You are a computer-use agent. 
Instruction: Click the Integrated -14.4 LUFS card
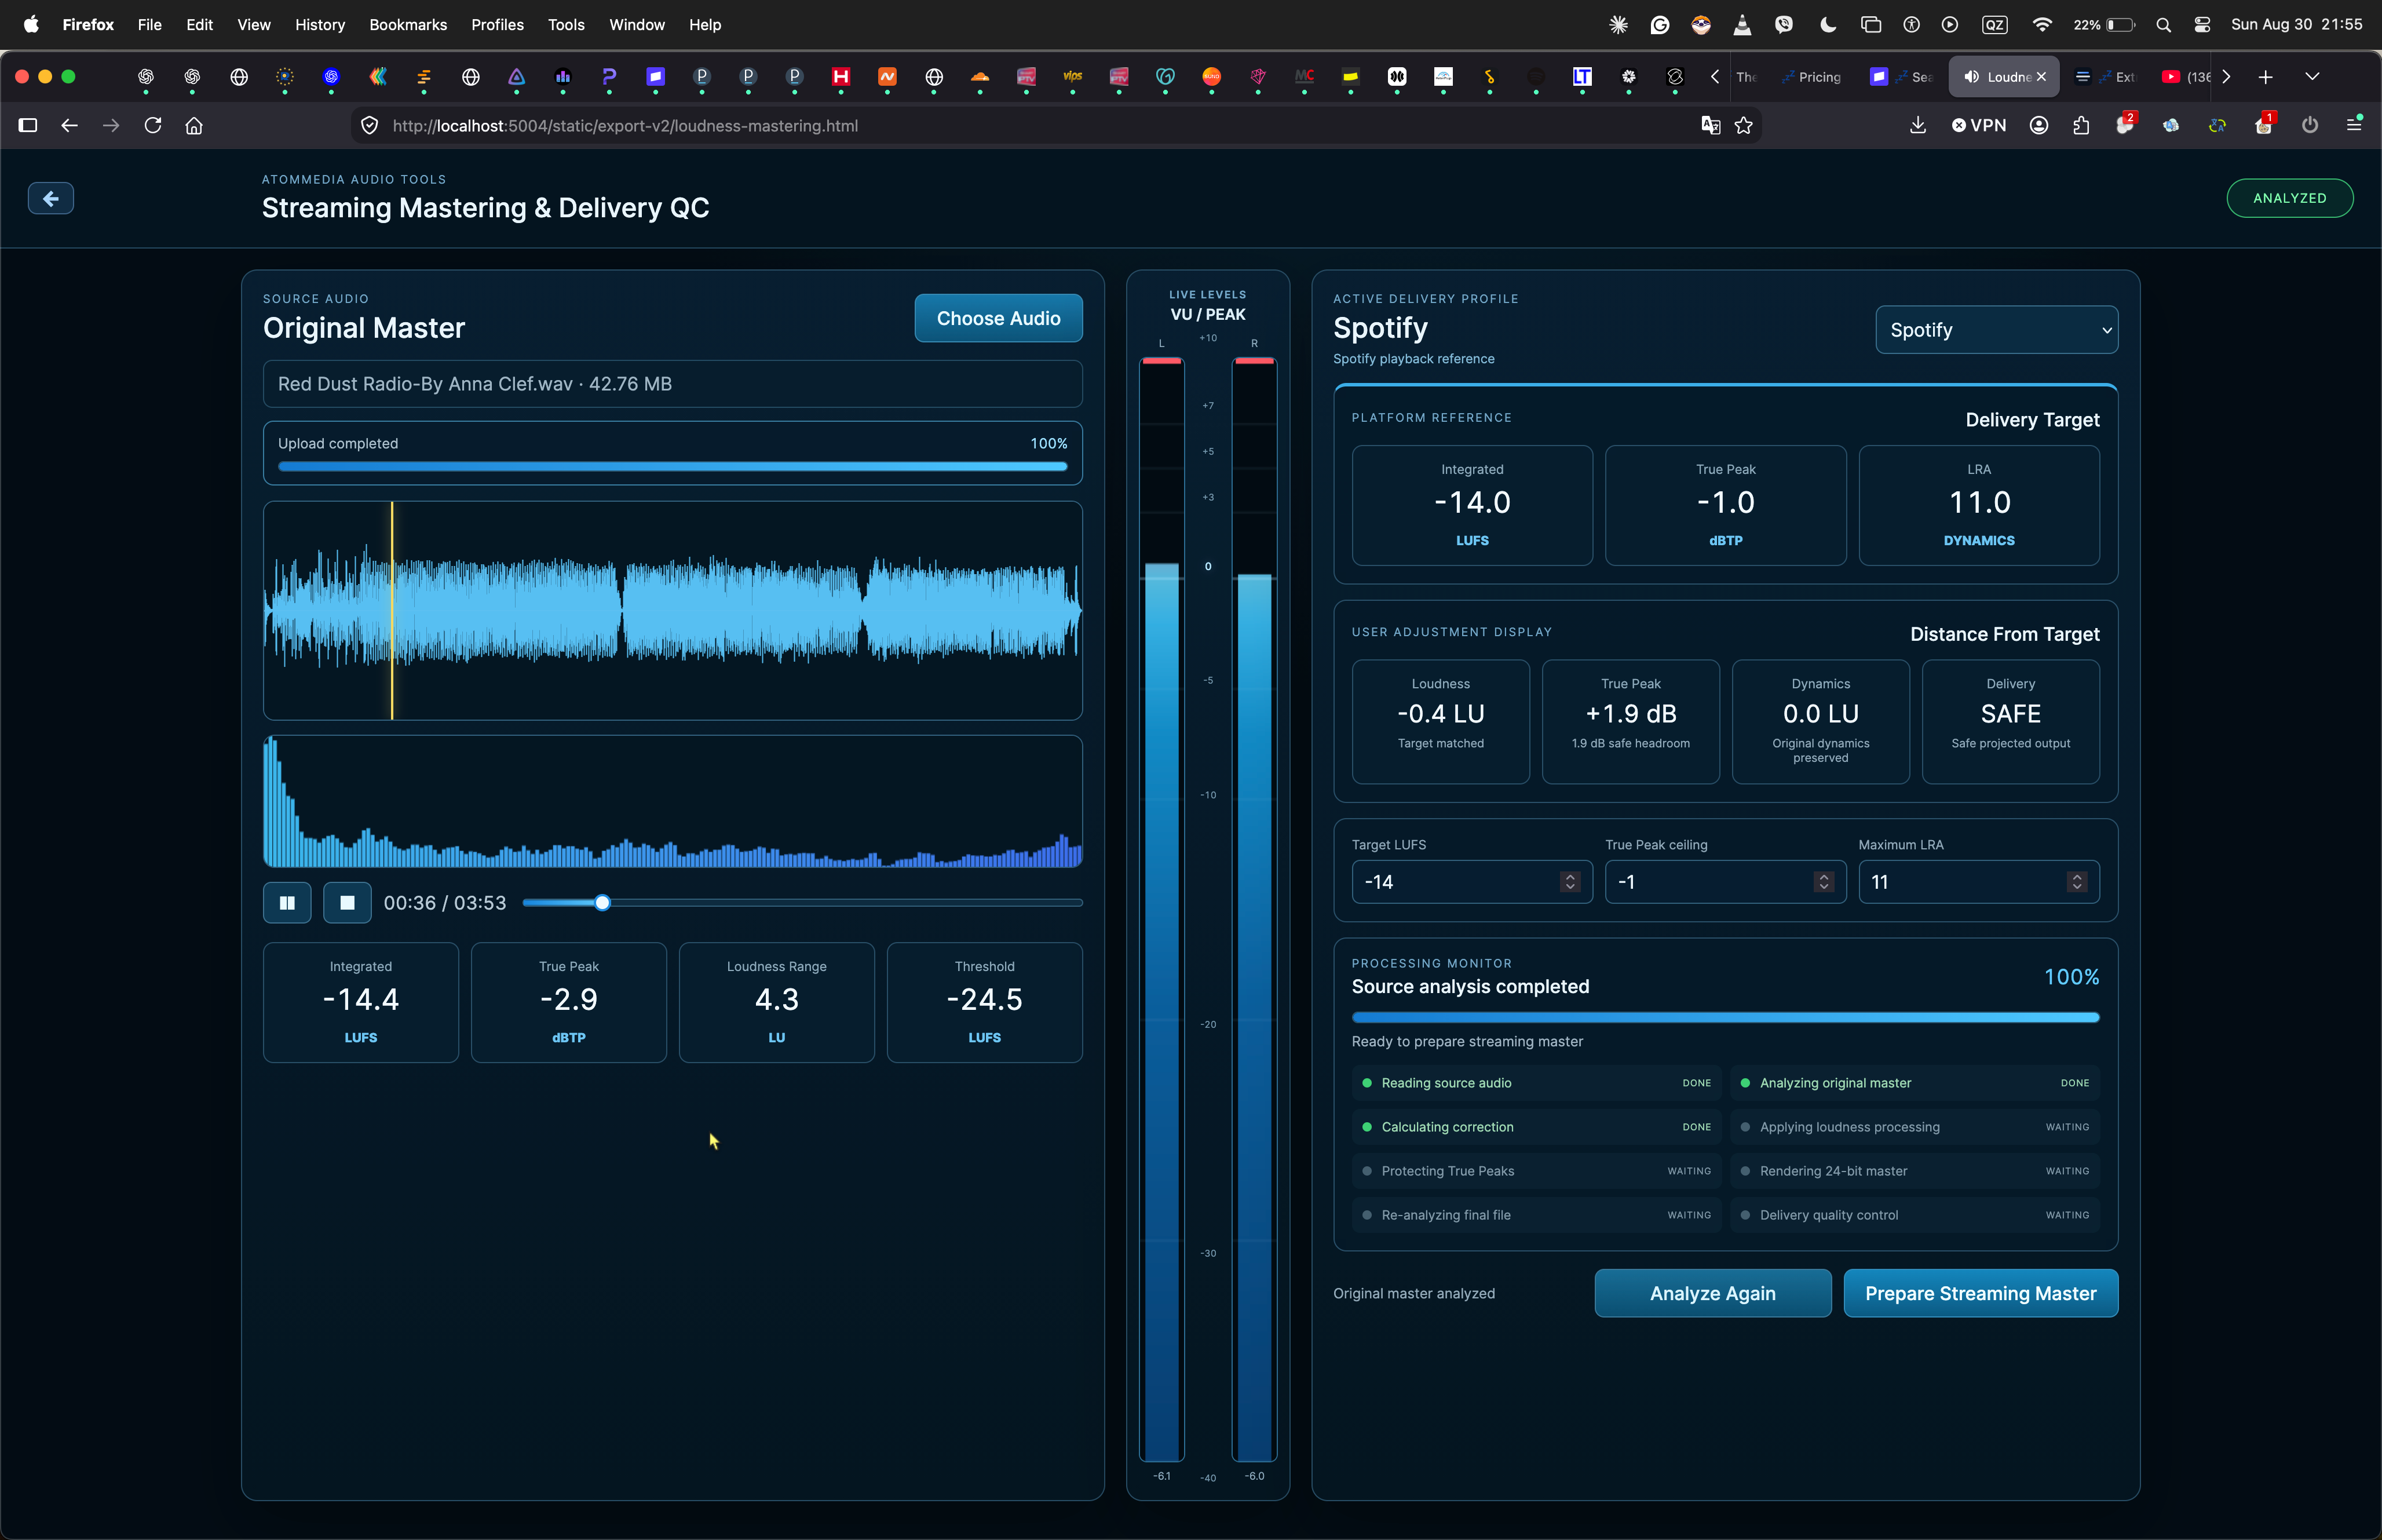click(x=361, y=1002)
